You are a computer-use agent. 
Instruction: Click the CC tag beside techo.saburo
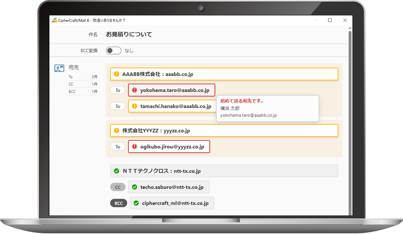118,187
